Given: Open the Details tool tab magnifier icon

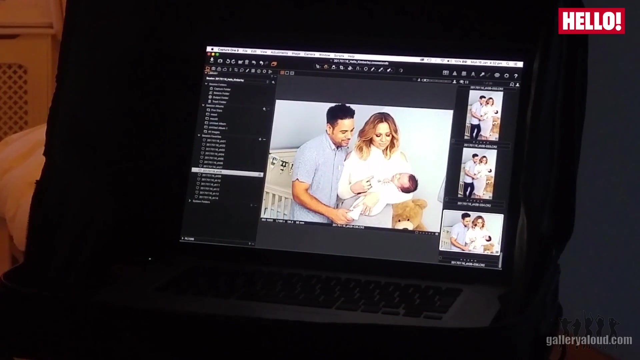Looking at the screenshot, I should point(242,70).
